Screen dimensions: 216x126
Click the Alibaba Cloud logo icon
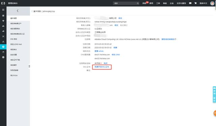click(3, 3)
